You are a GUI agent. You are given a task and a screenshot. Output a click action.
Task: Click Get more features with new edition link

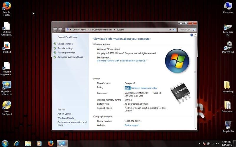tap(122, 61)
